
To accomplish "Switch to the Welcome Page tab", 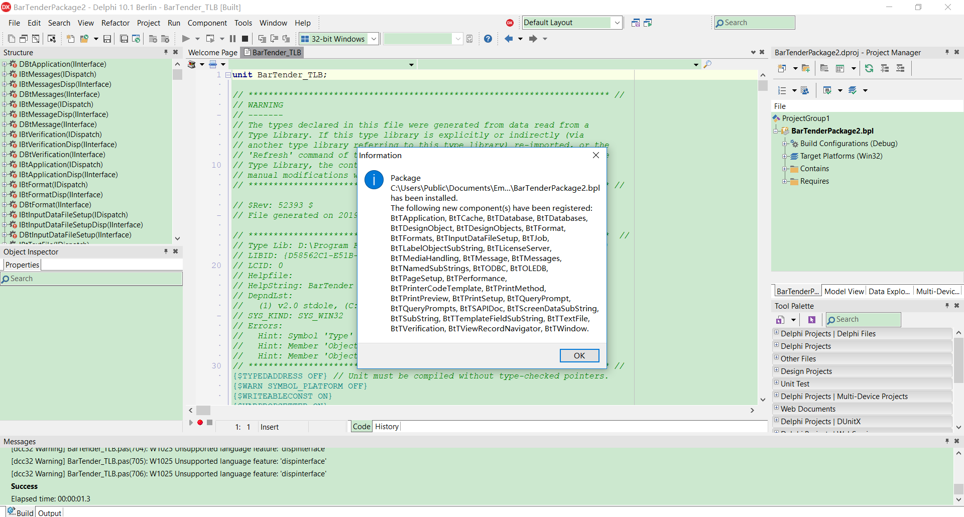I will click(x=212, y=52).
